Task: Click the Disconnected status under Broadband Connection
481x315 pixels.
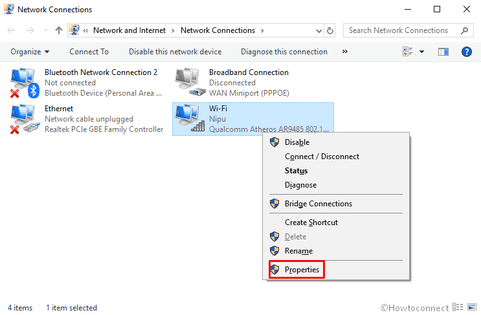Action: [232, 83]
